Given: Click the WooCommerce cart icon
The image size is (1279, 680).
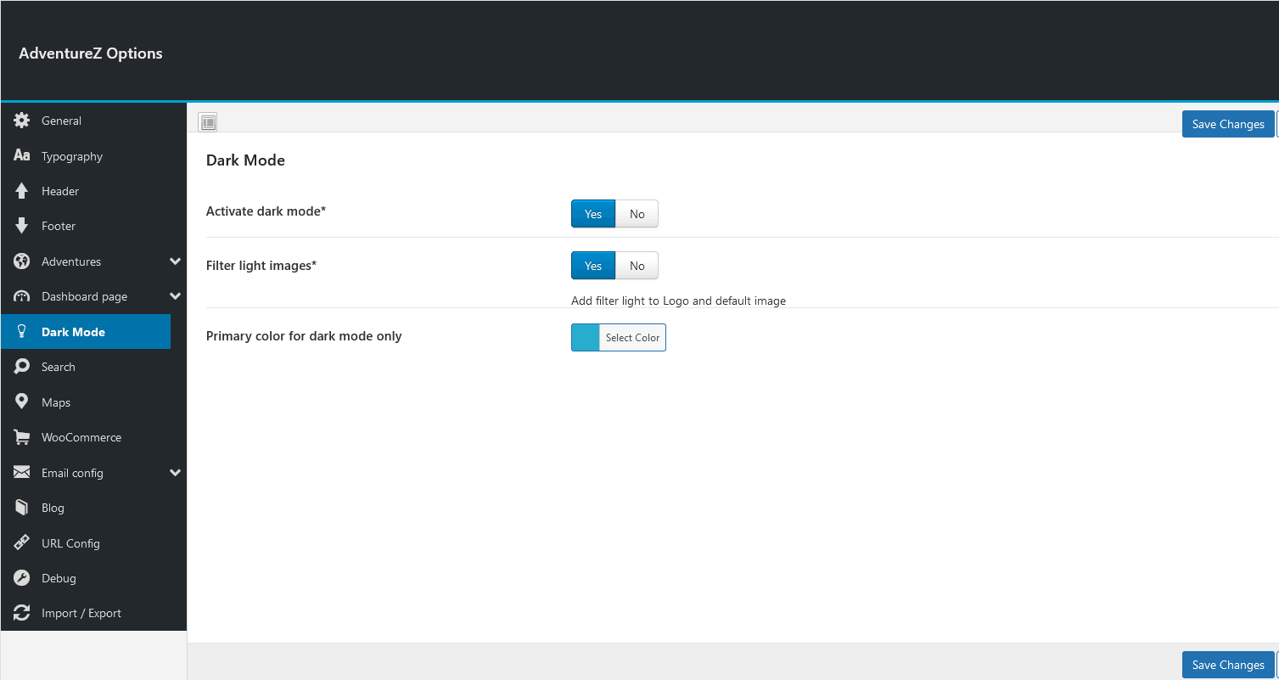Looking at the screenshot, I should point(22,437).
